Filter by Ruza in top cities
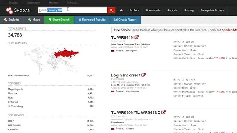Screen dimensions: 237x133 (11, 98)
